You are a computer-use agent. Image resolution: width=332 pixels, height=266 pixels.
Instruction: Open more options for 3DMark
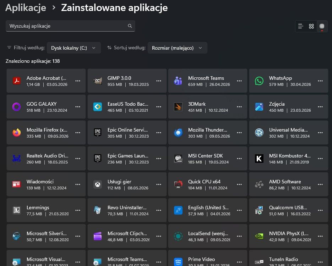coord(239,106)
